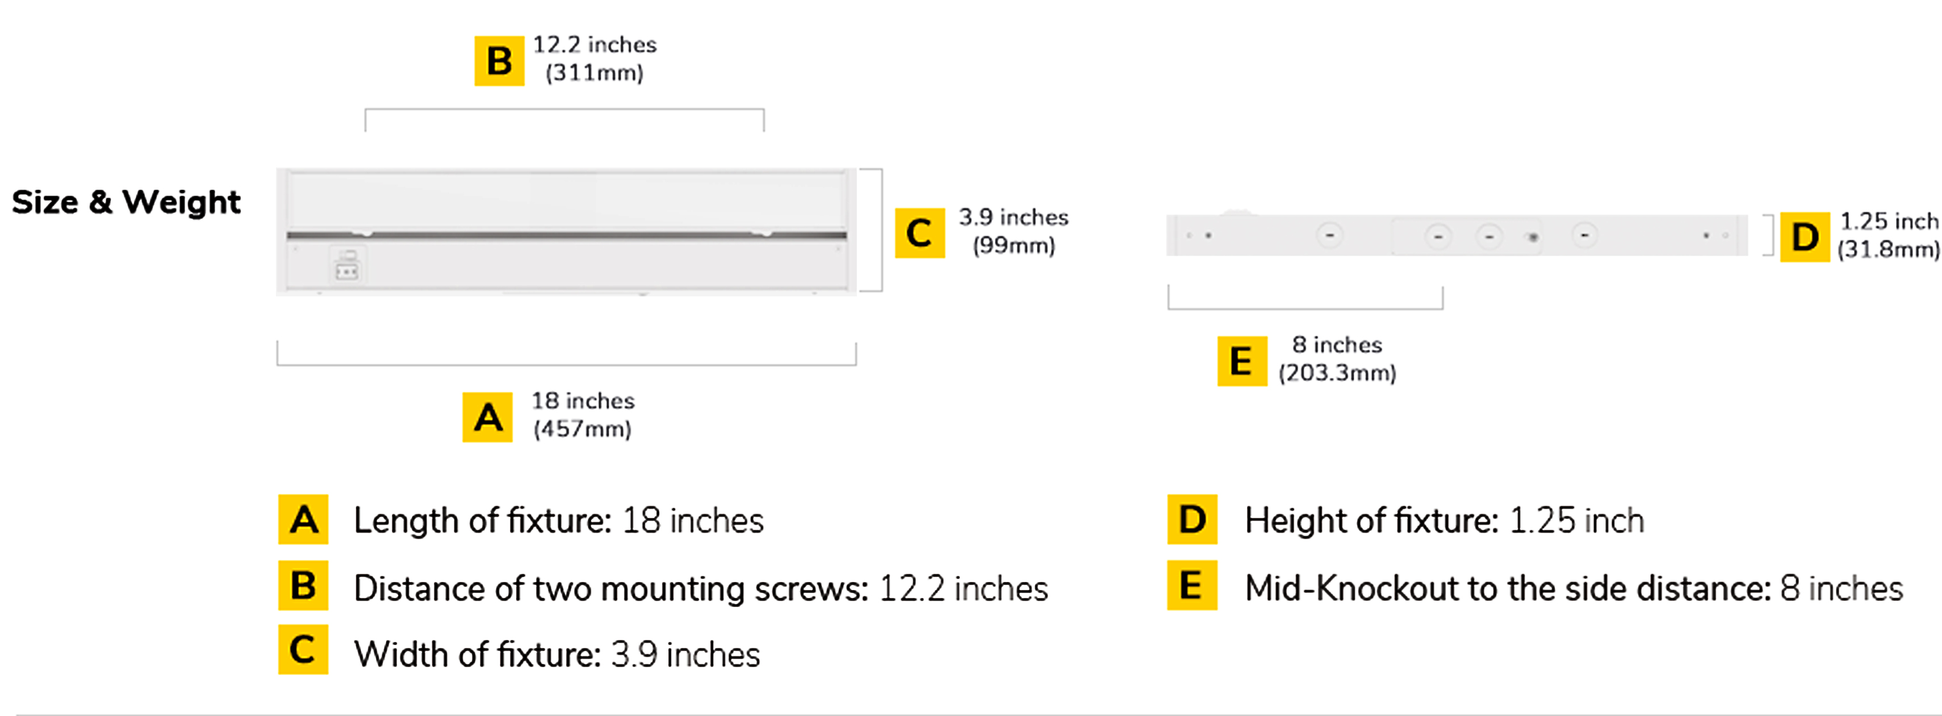The height and width of the screenshot is (716, 1942).
Task: Click the 3.9 inches (99mm) dimension label
Action: point(1013,232)
